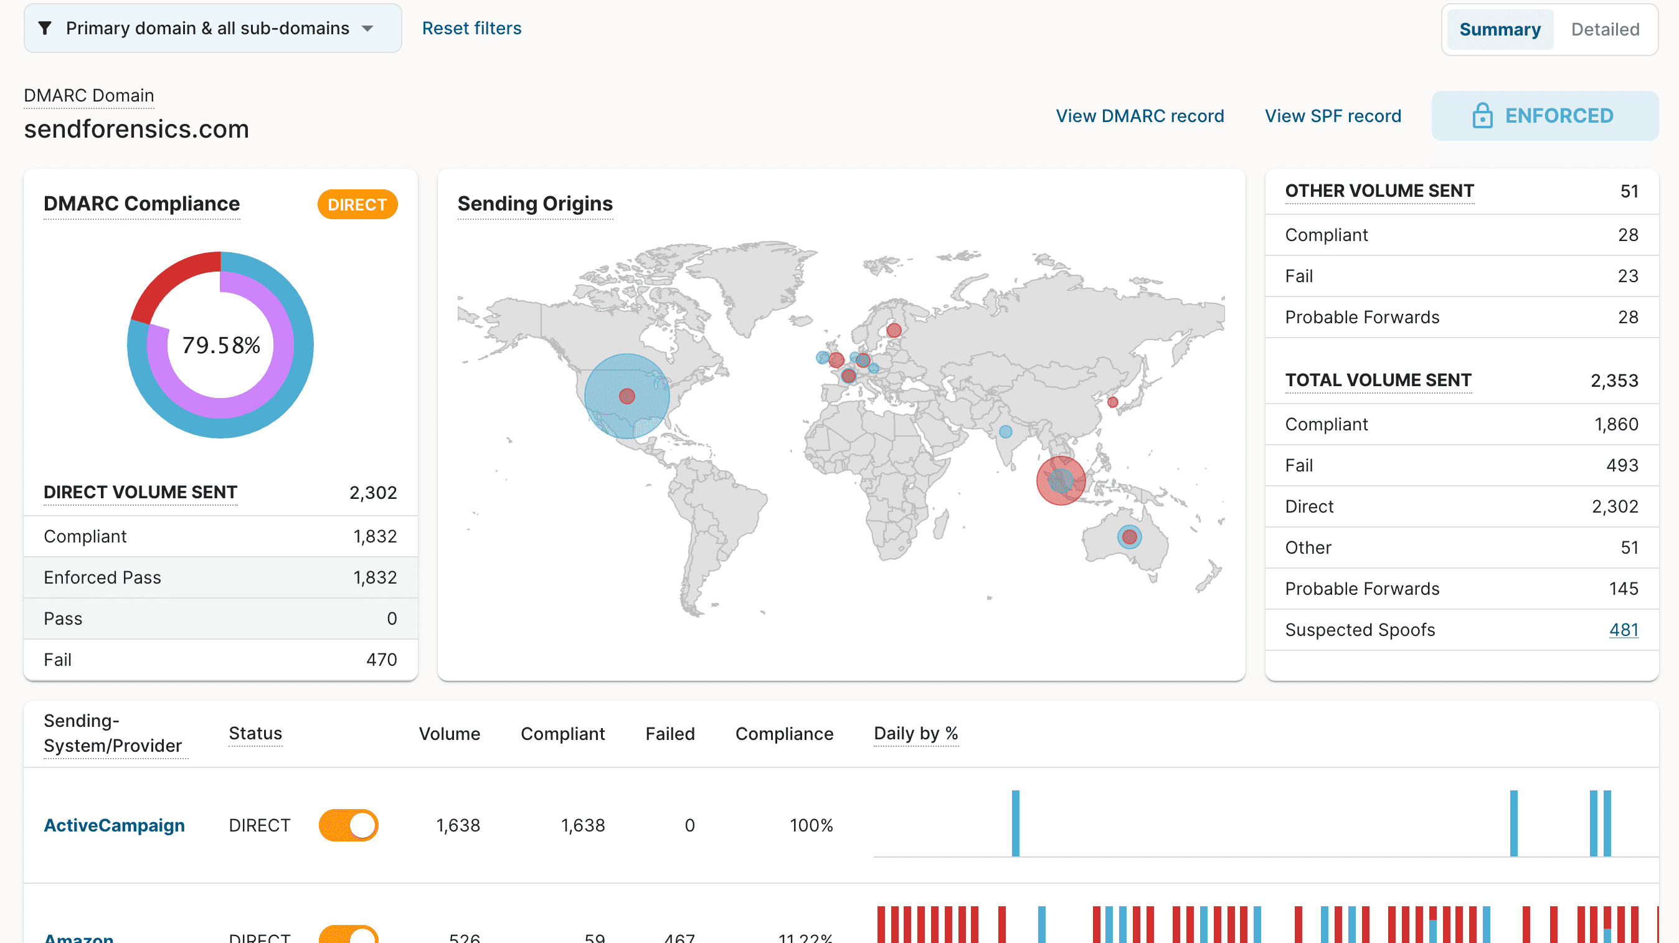
Task: Click View SPF record link
Action: [1332, 115]
